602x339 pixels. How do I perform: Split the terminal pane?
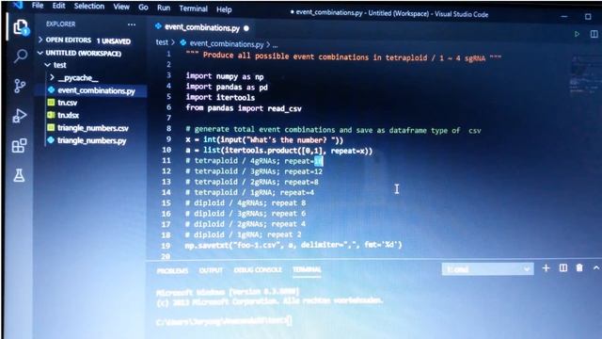tap(562, 267)
